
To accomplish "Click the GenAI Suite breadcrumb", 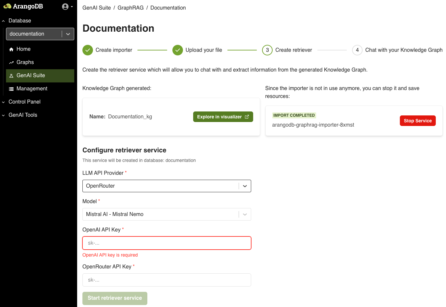I will 97,8.
